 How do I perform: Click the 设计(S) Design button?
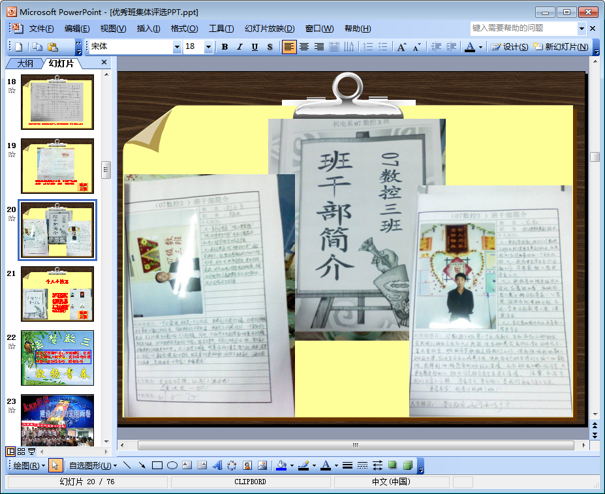(x=510, y=47)
